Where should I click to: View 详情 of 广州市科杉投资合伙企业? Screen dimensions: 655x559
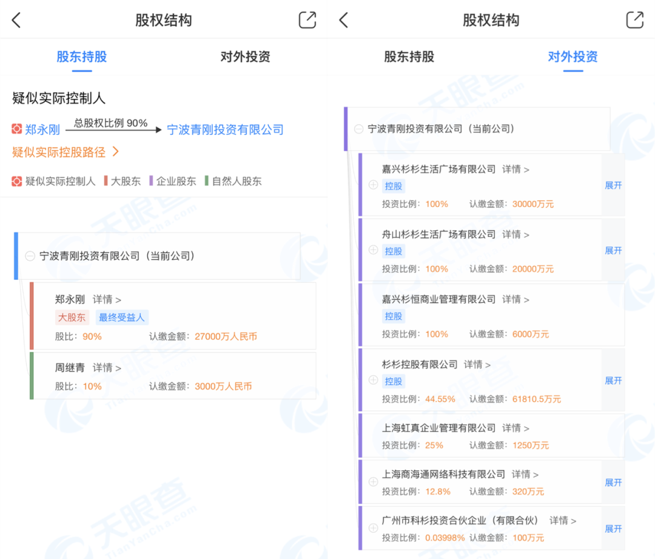[x=563, y=521]
